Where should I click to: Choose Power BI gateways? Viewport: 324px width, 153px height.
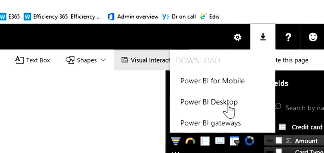[x=211, y=123]
